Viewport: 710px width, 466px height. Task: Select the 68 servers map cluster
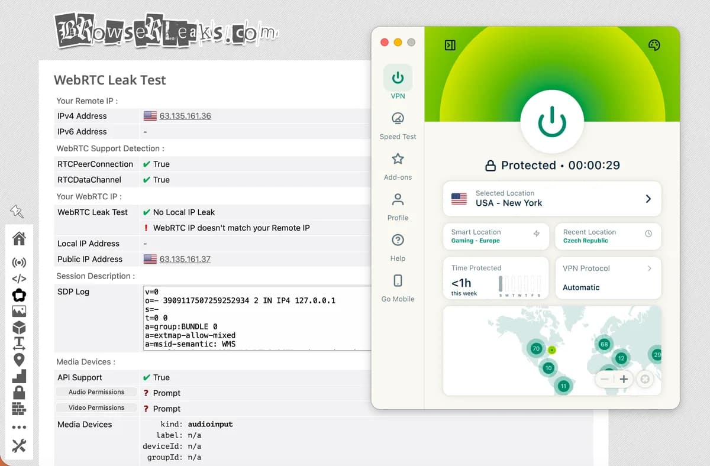pyautogui.click(x=604, y=344)
